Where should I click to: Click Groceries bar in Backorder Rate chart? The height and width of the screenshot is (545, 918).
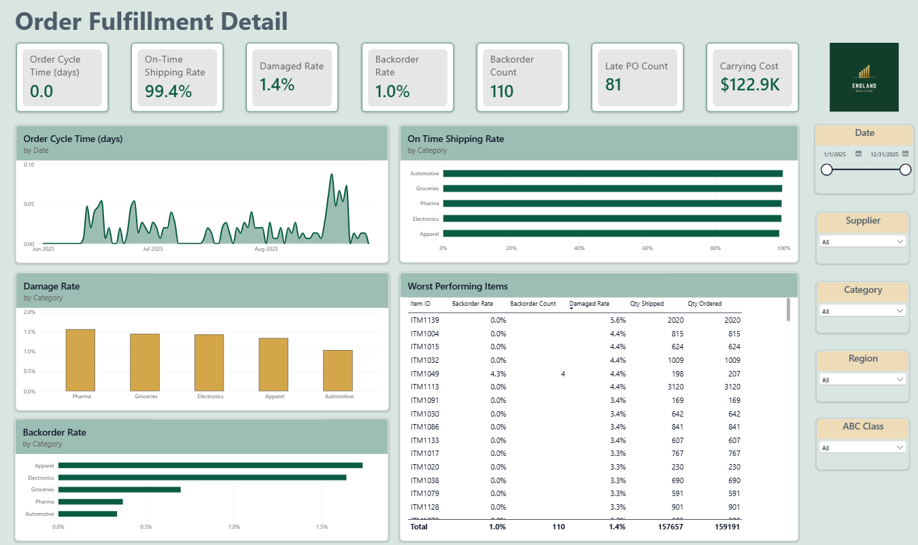click(x=120, y=489)
